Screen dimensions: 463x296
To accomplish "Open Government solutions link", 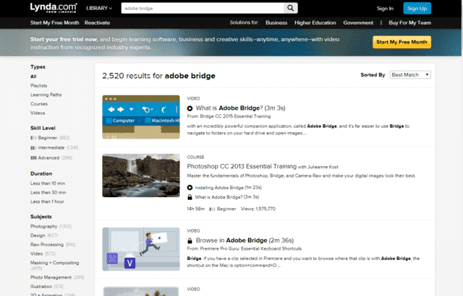I will point(358,22).
